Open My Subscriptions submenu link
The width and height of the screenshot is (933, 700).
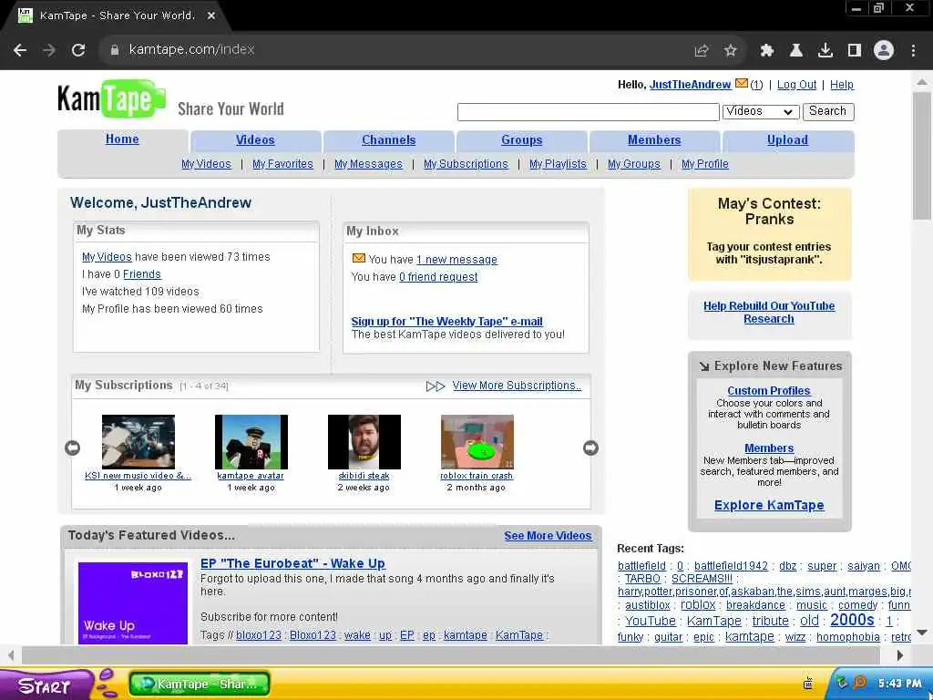click(466, 164)
